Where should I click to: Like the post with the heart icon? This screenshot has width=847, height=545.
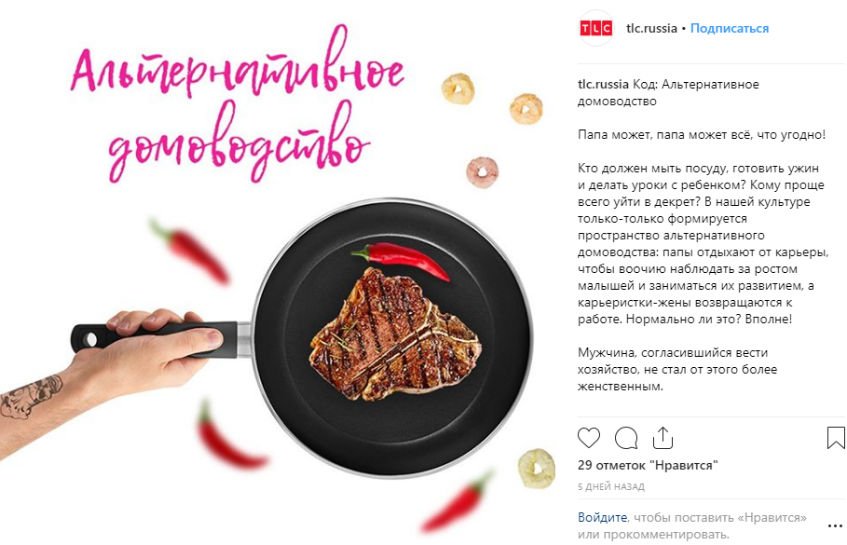click(589, 438)
